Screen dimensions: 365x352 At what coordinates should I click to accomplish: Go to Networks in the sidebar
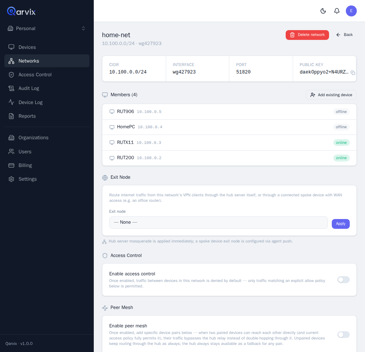click(47, 61)
